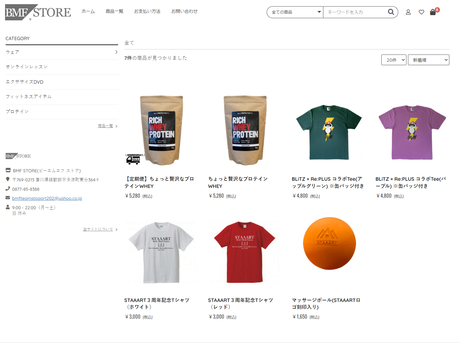Viewport: 460px width, 343px height.
Task: Go to お問い合わせ contact page
Action: (185, 11)
